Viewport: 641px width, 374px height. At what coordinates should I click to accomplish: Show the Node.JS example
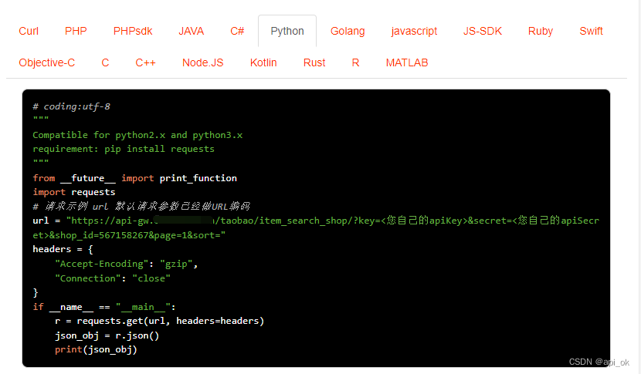tap(203, 62)
